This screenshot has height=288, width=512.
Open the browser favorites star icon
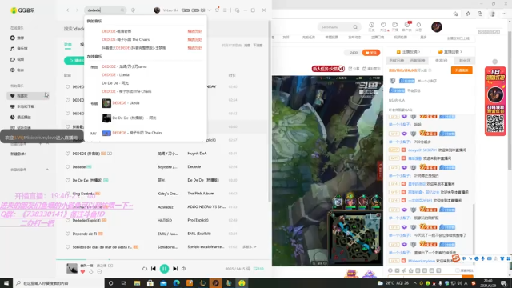(468, 14)
